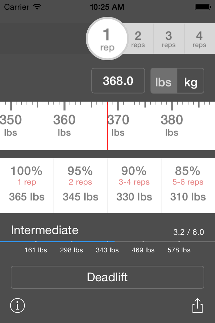Tap the 90% 330 lbs cell
This screenshot has width=215, height=323.
pos(134,186)
